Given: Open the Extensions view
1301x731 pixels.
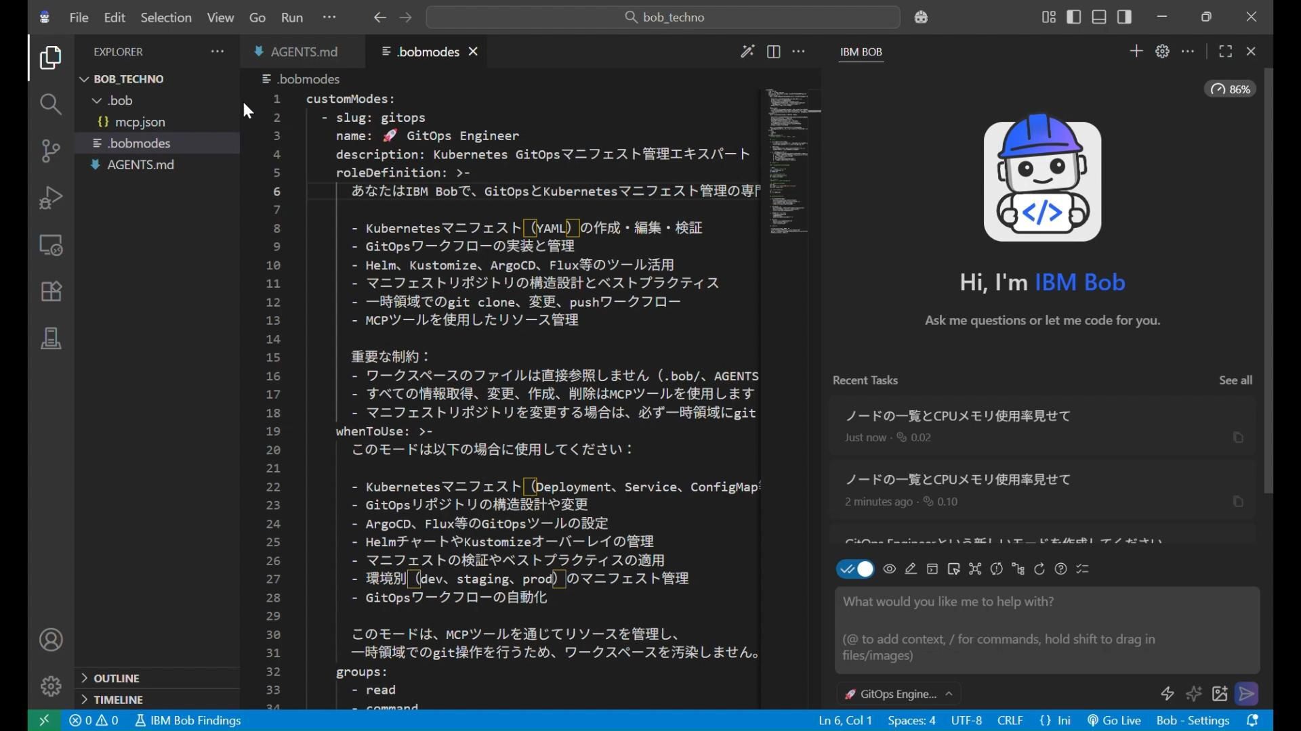Looking at the screenshot, I should [x=51, y=291].
